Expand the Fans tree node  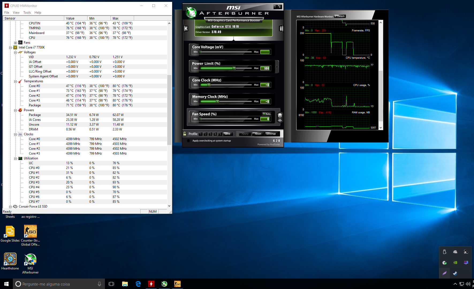click(x=15, y=43)
